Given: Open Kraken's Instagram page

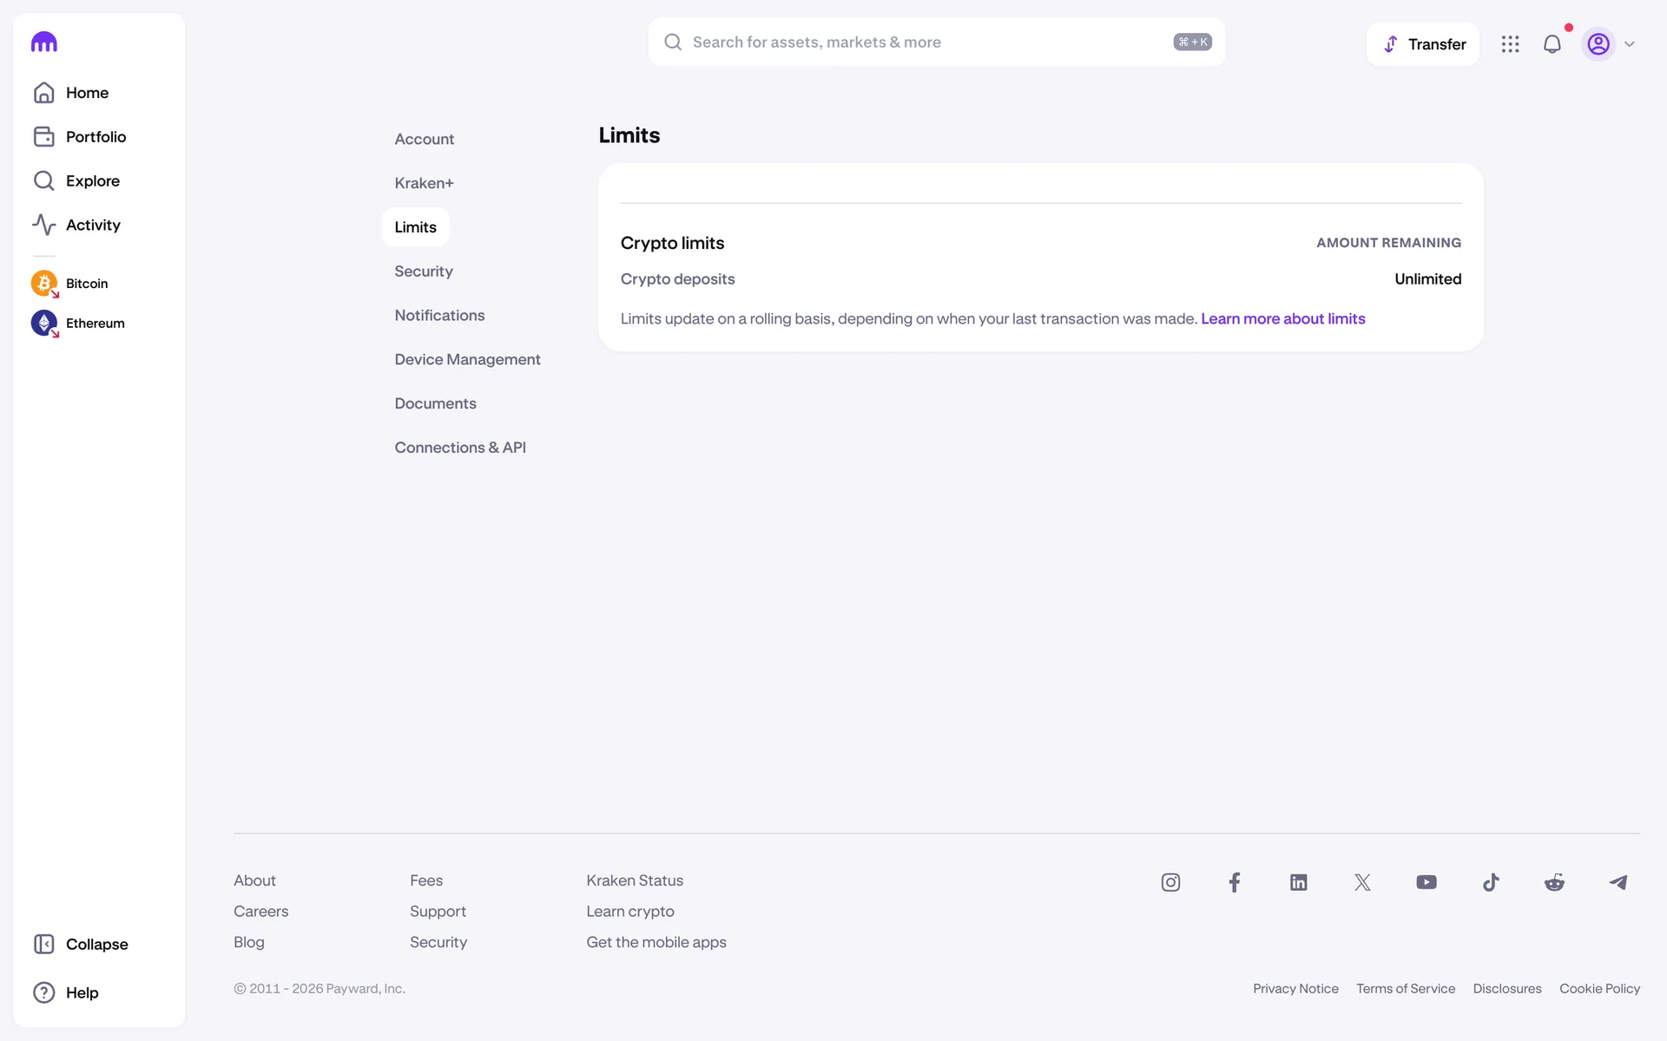Looking at the screenshot, I should click(x=1170, y=882).
